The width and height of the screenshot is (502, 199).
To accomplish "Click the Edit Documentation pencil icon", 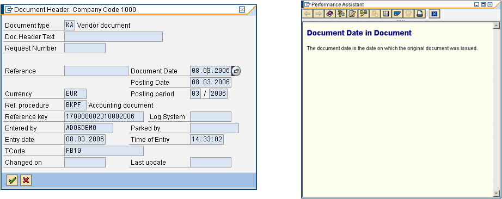I will pyautogui.click(x=352, y=14).
